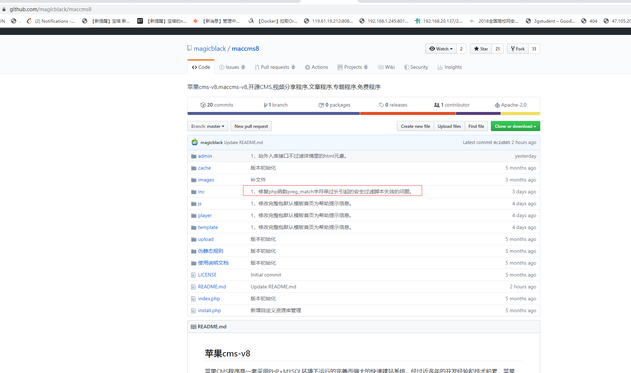Click the folder icon beside upload
This screenshot has height=373, width=631.
[194, 239]
